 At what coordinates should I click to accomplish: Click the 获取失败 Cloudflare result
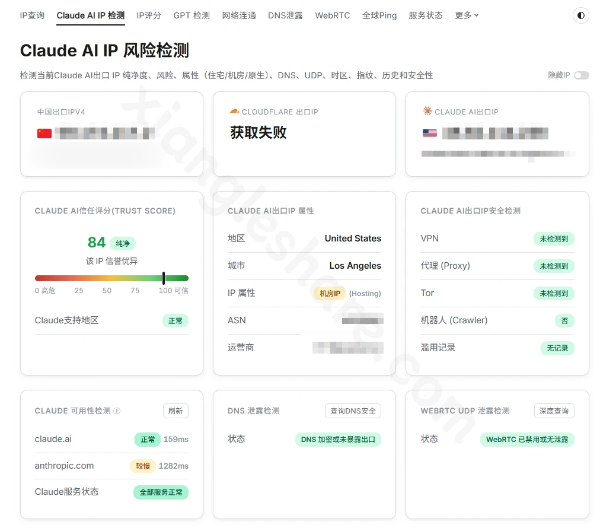(258, 132)
